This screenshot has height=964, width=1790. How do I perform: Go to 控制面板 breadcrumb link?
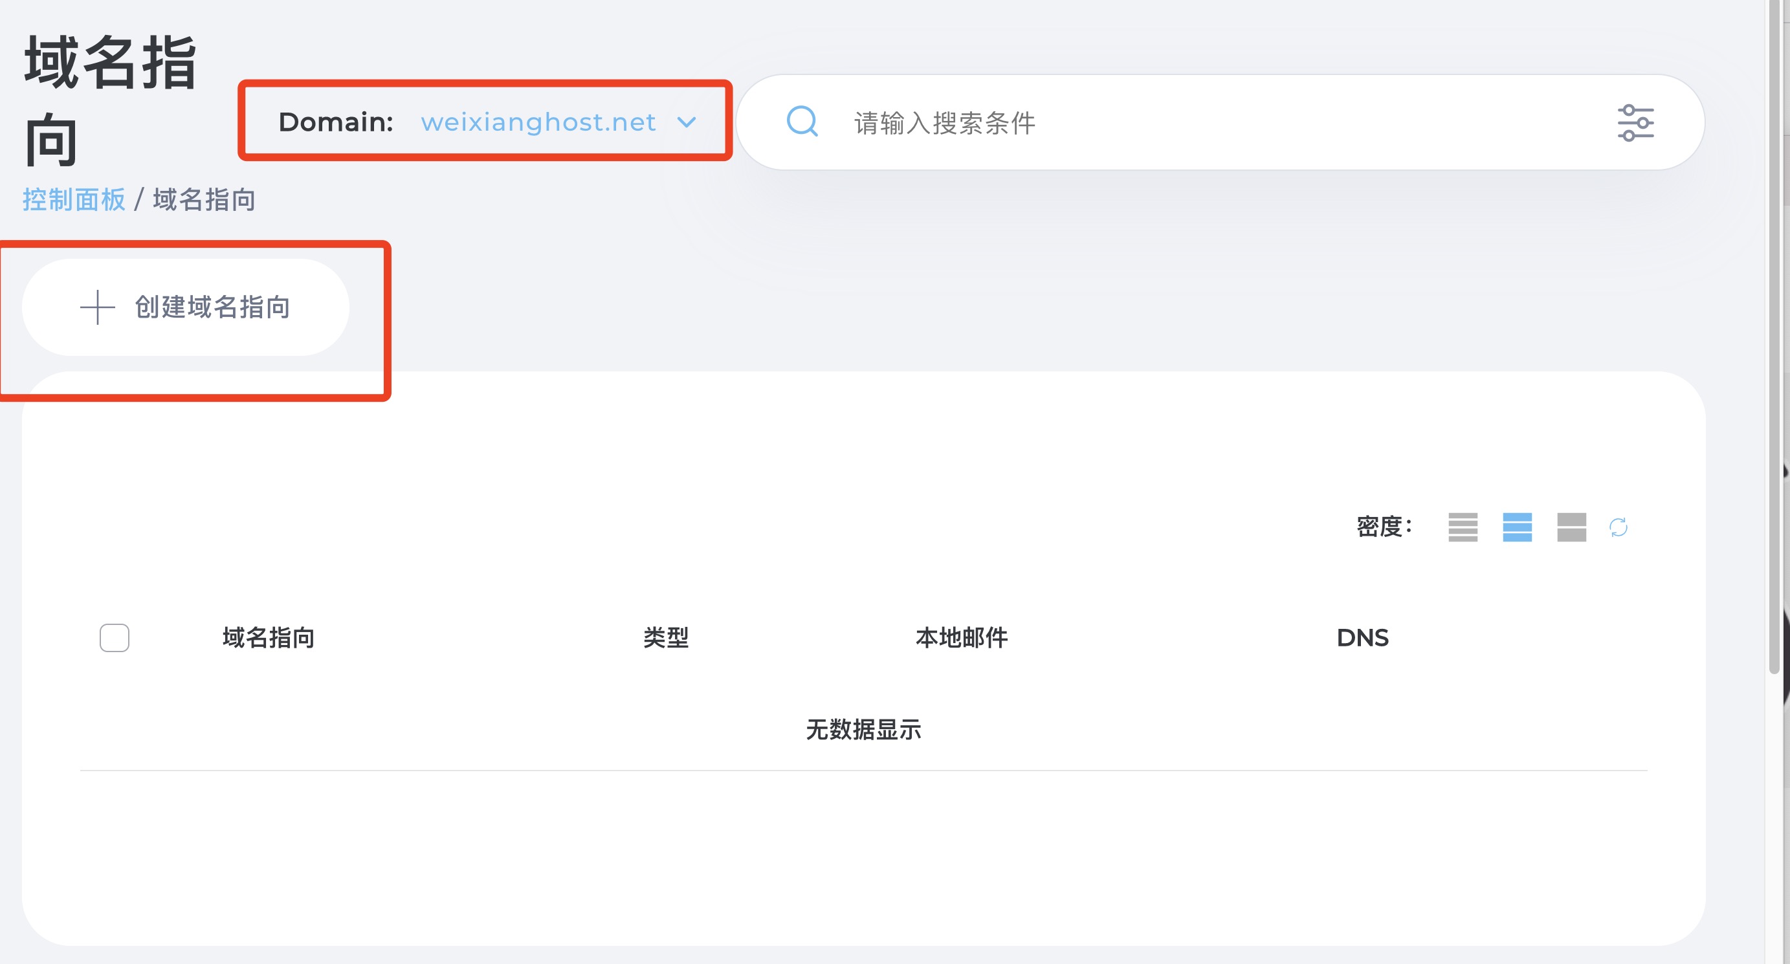74,200
